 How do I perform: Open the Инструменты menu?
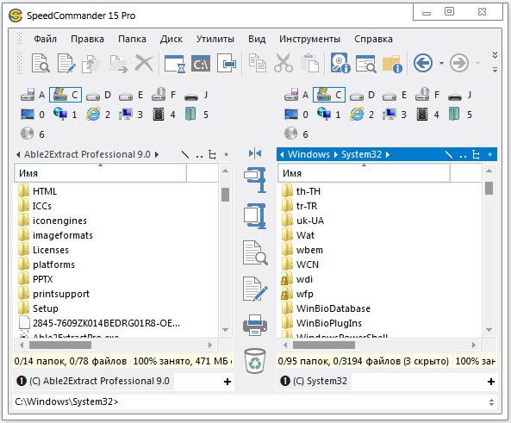pos(309,39)
